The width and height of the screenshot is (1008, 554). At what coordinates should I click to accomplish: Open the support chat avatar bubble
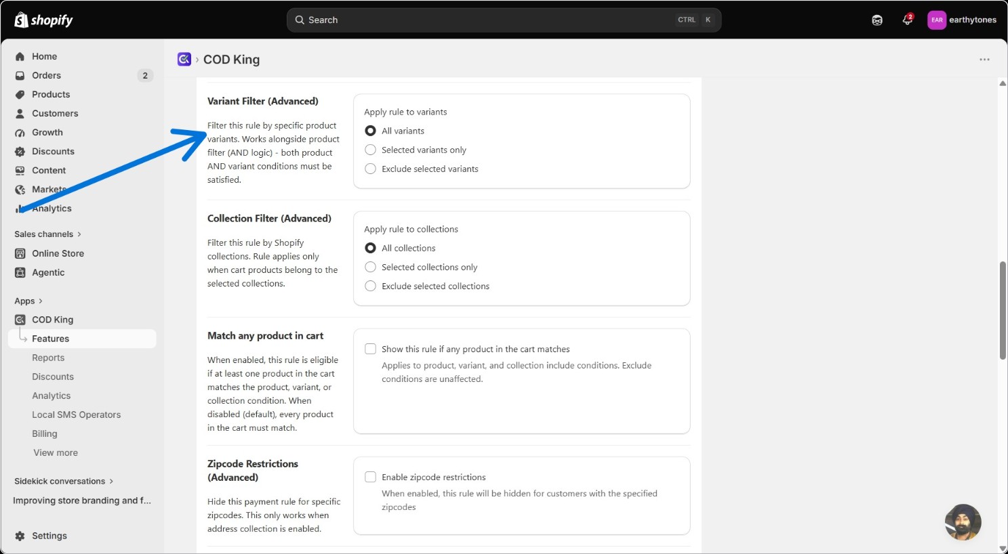(963, 522)
